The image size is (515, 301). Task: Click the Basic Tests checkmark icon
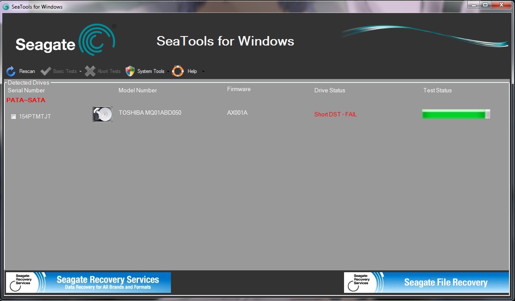tap(46, 71)
